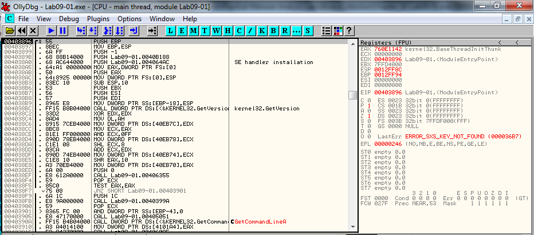Show Run trace with the dots button
Image resolution: width=534 pixels, height=235 pixels.
coord(296,31)
